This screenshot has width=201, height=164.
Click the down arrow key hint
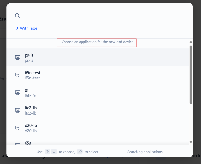pyautogui.click(x=54, y=152)
